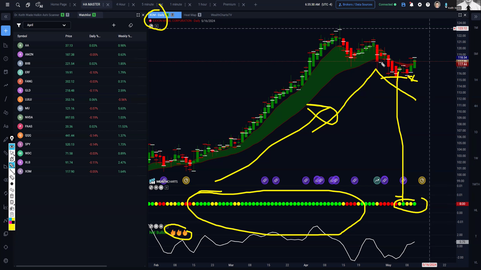
Task: Open the Premium tab options menu
Action: 239,4
